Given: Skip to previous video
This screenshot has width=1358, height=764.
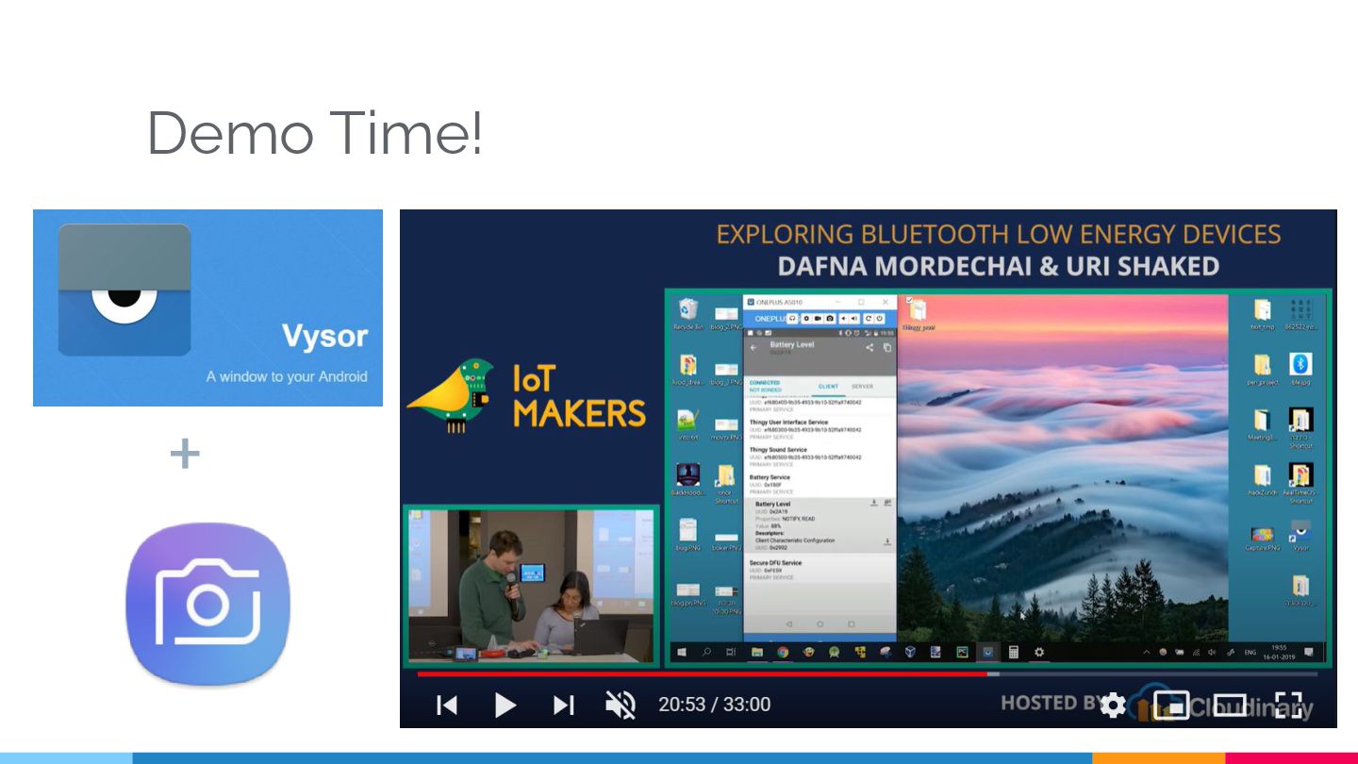Looking at the screenshot, I should point(447,705).
